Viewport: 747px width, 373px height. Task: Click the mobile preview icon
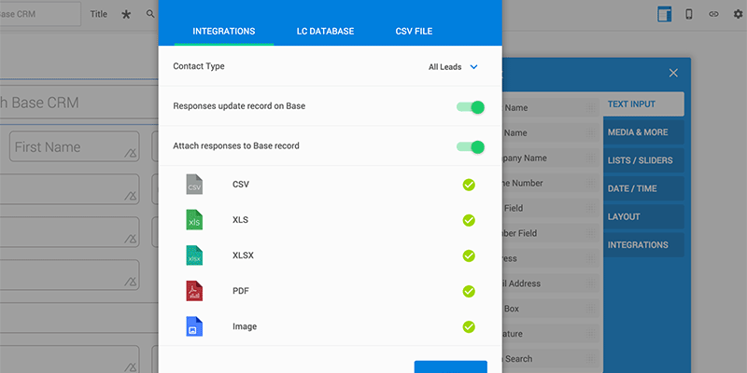689,14
